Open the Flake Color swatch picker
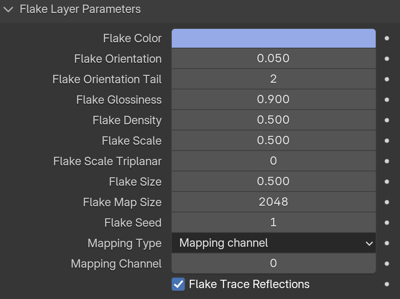400x299 pixels. coord(274,38)
